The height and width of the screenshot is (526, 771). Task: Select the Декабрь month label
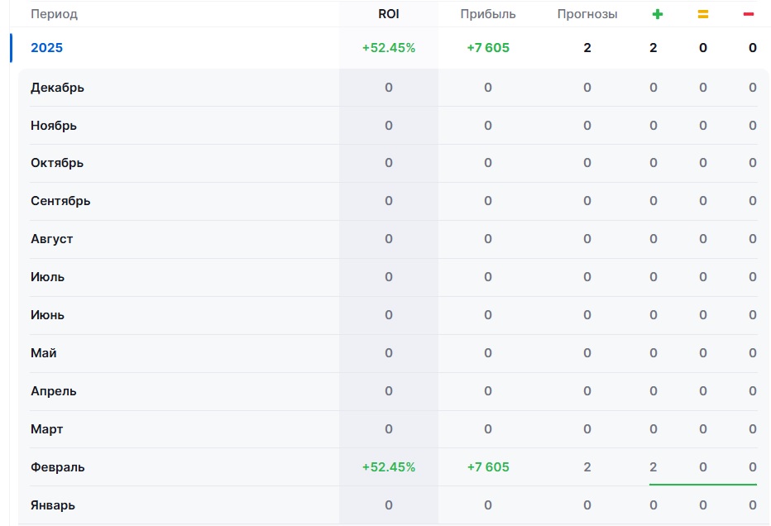tap(57, 88)
